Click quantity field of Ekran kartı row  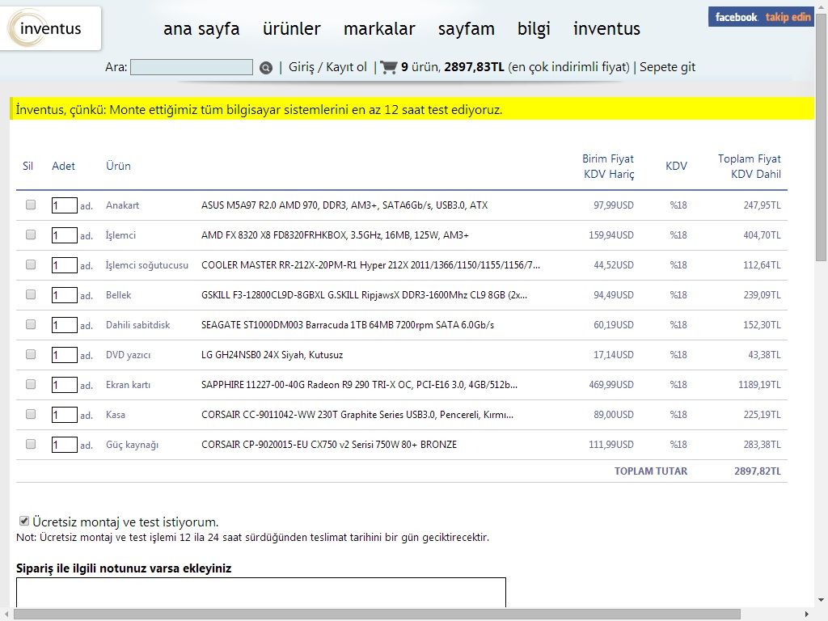pyautogui.click(x=65, y=385)
